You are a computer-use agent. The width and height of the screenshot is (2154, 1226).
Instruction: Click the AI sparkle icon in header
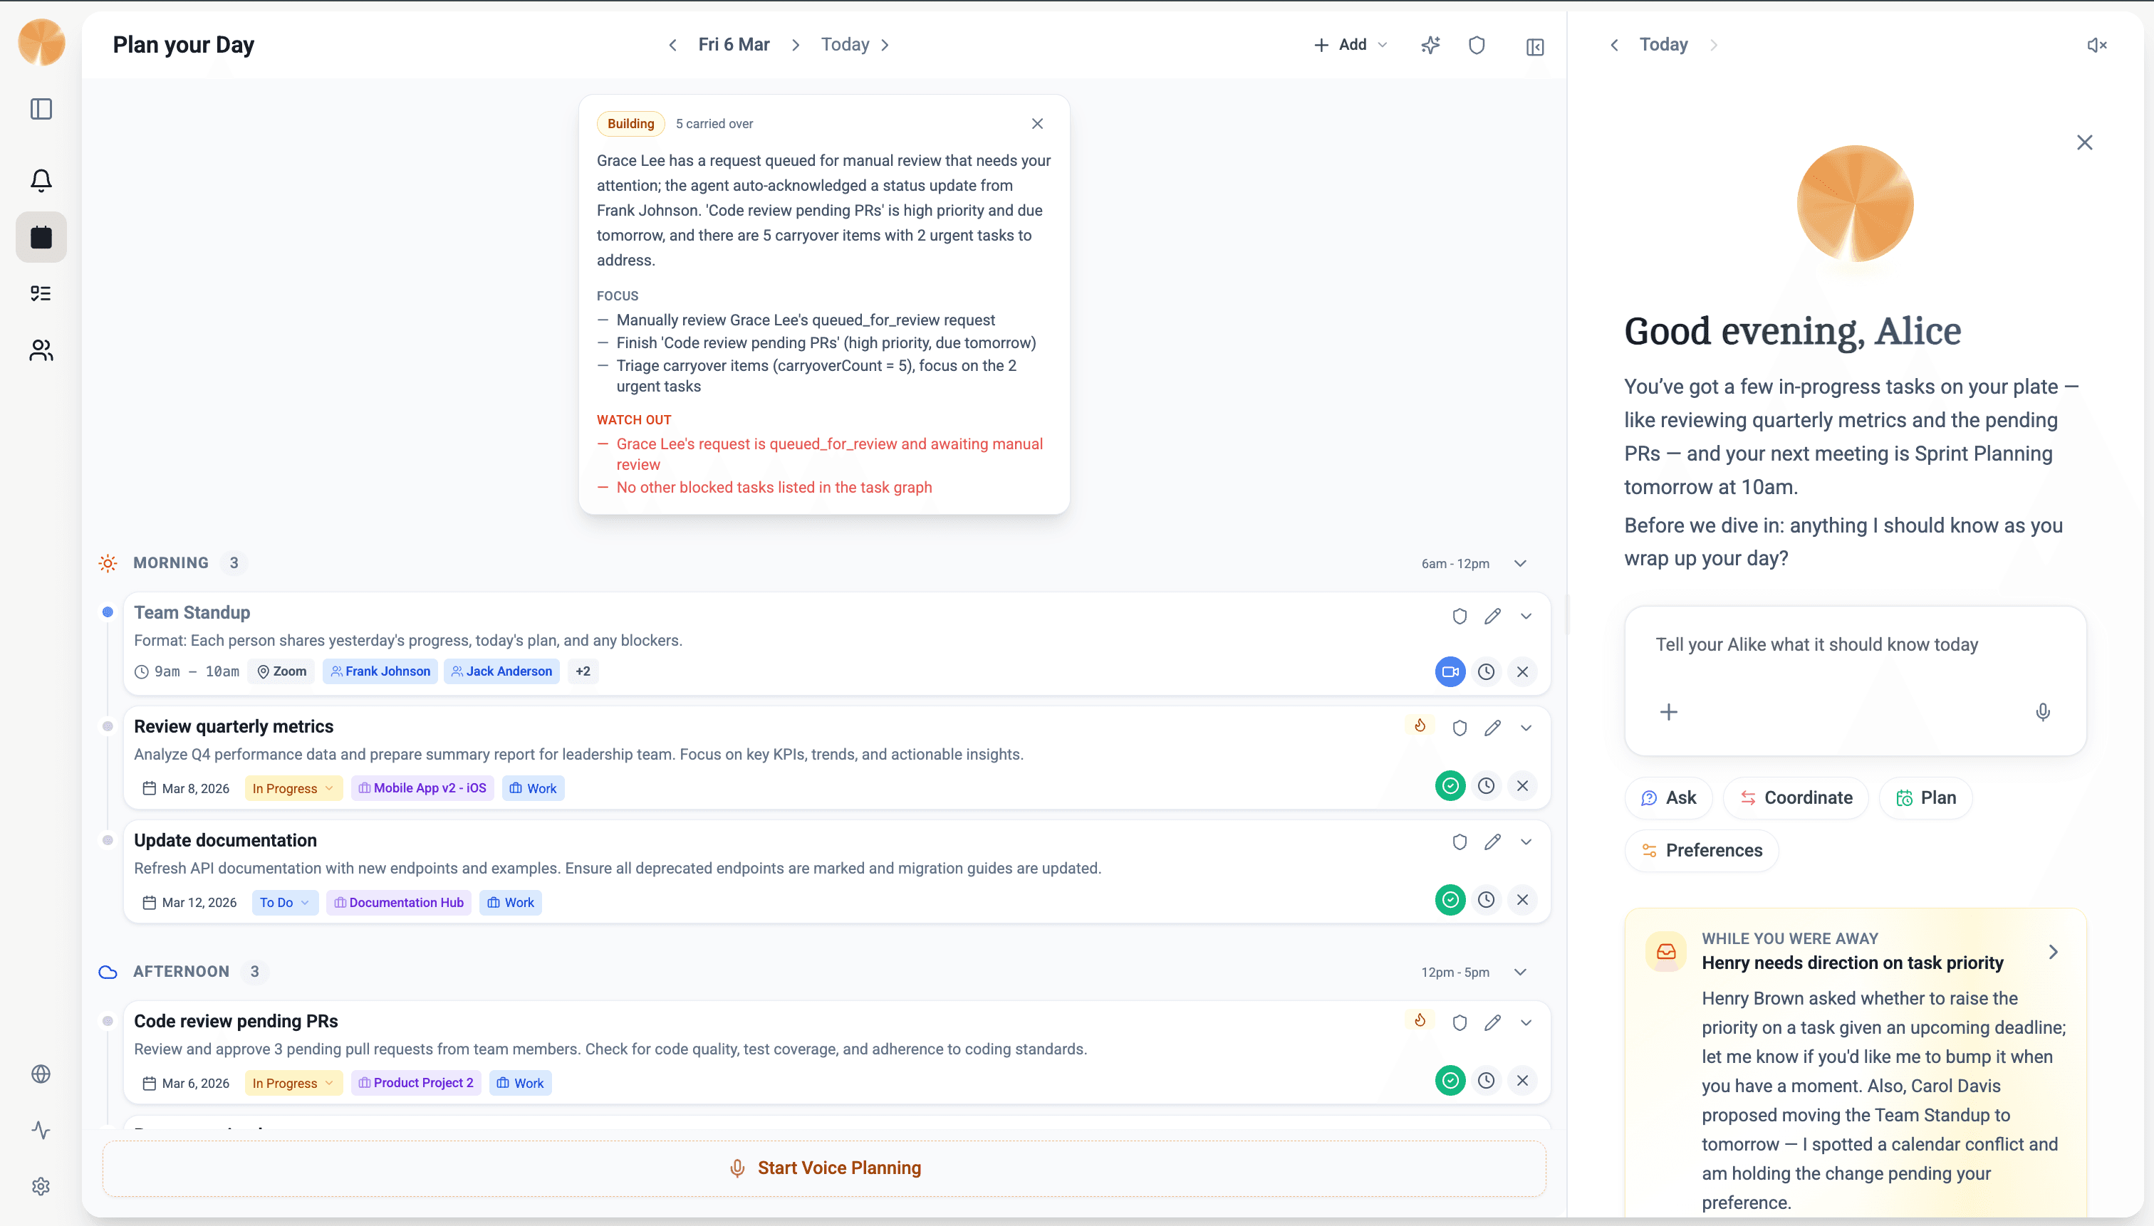pos(1430,46)
